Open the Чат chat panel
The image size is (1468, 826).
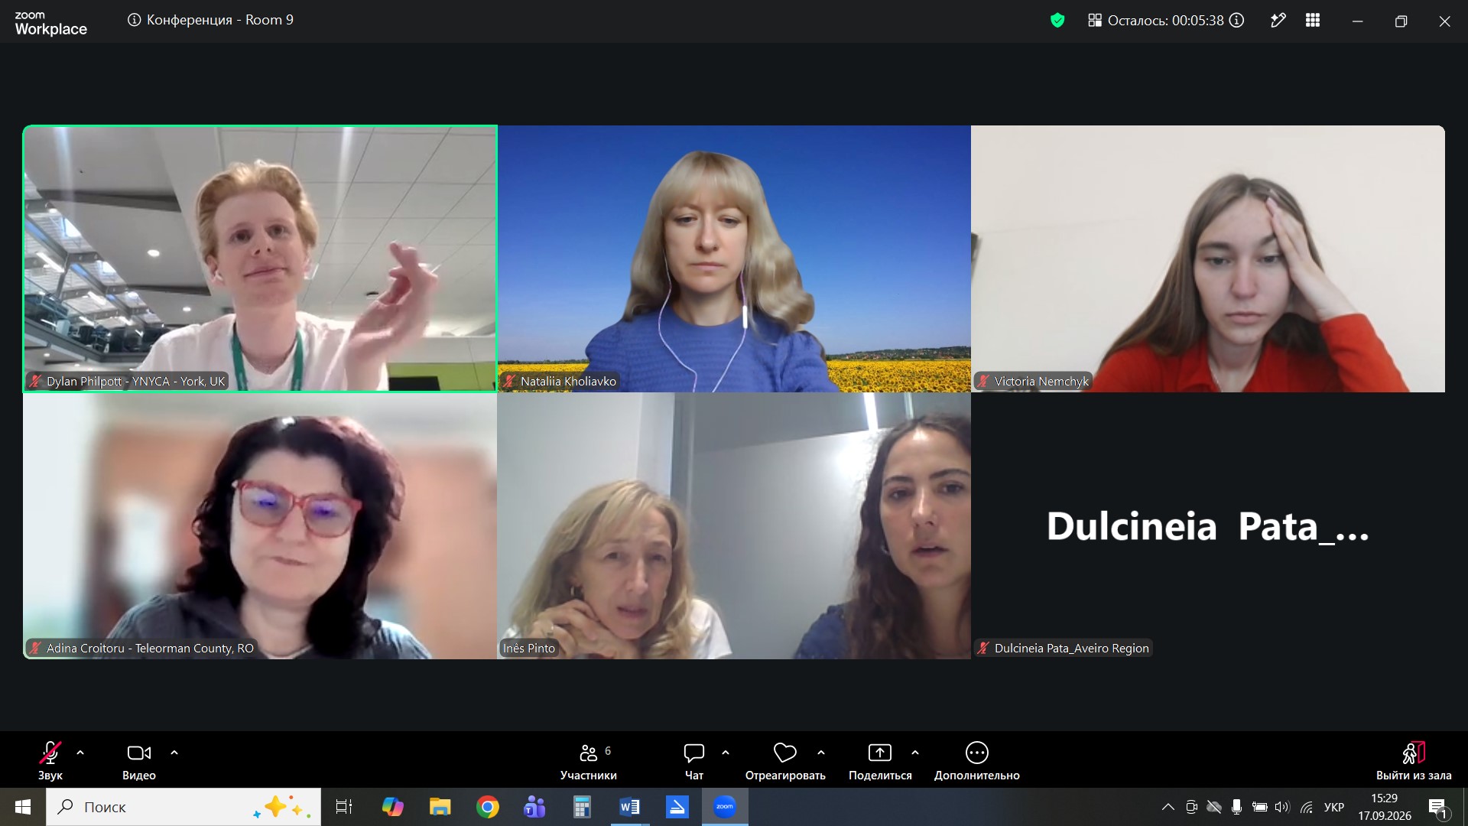tap(694, 760)
